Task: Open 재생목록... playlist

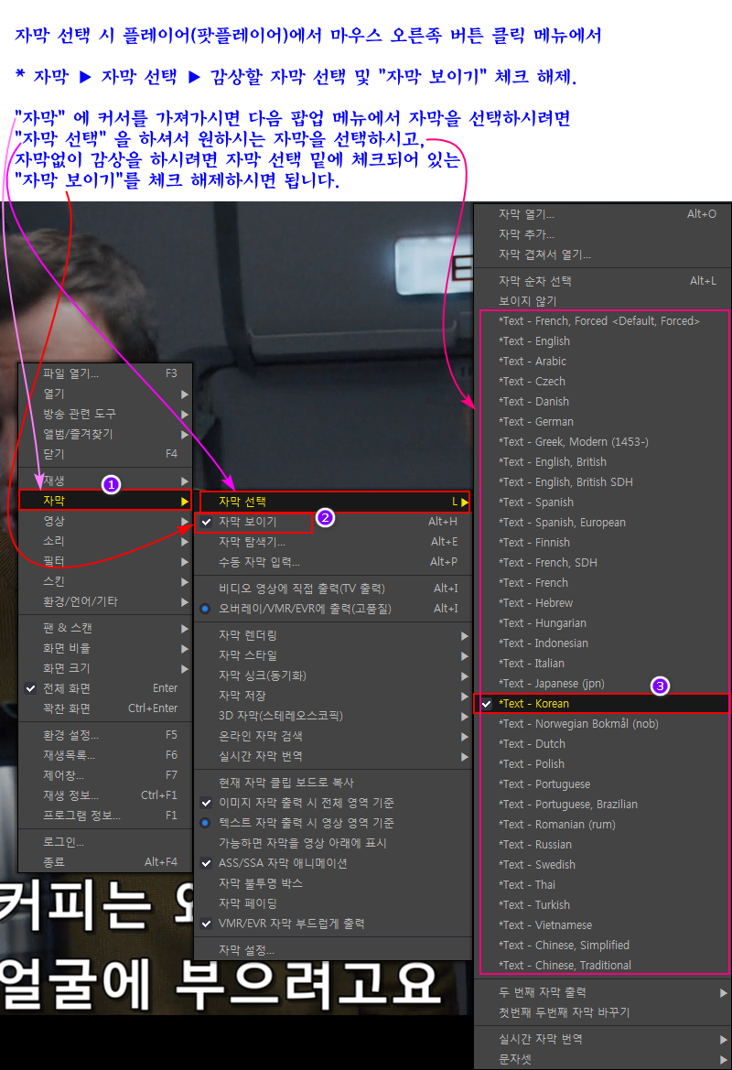Action: point(105,755)
